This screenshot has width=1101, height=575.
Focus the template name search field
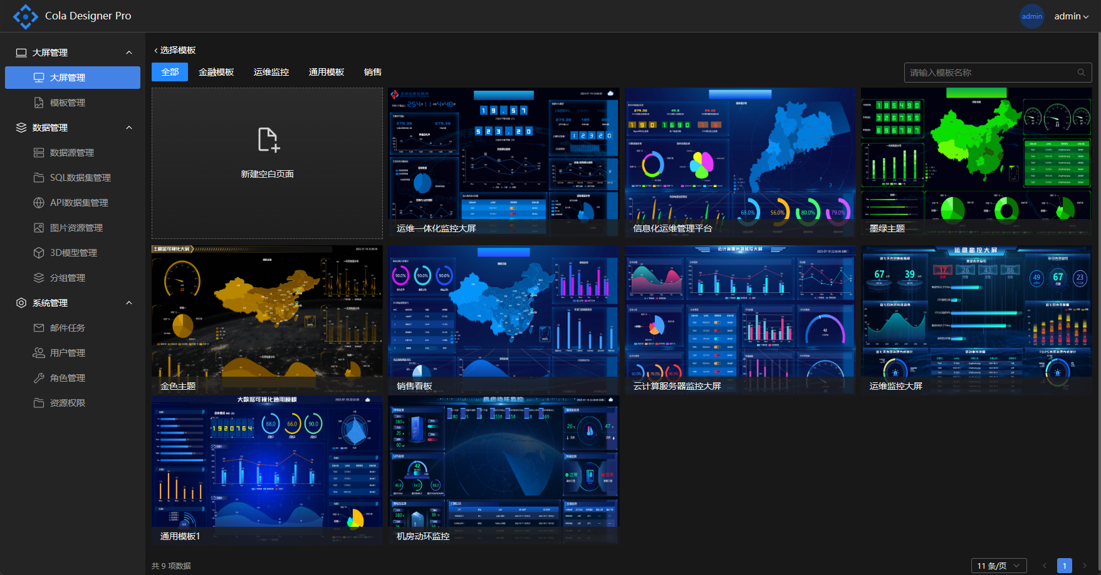990,73
